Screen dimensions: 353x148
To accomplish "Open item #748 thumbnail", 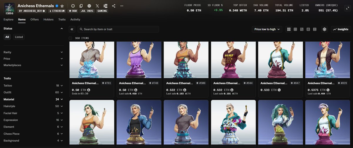I will (139, 60).
